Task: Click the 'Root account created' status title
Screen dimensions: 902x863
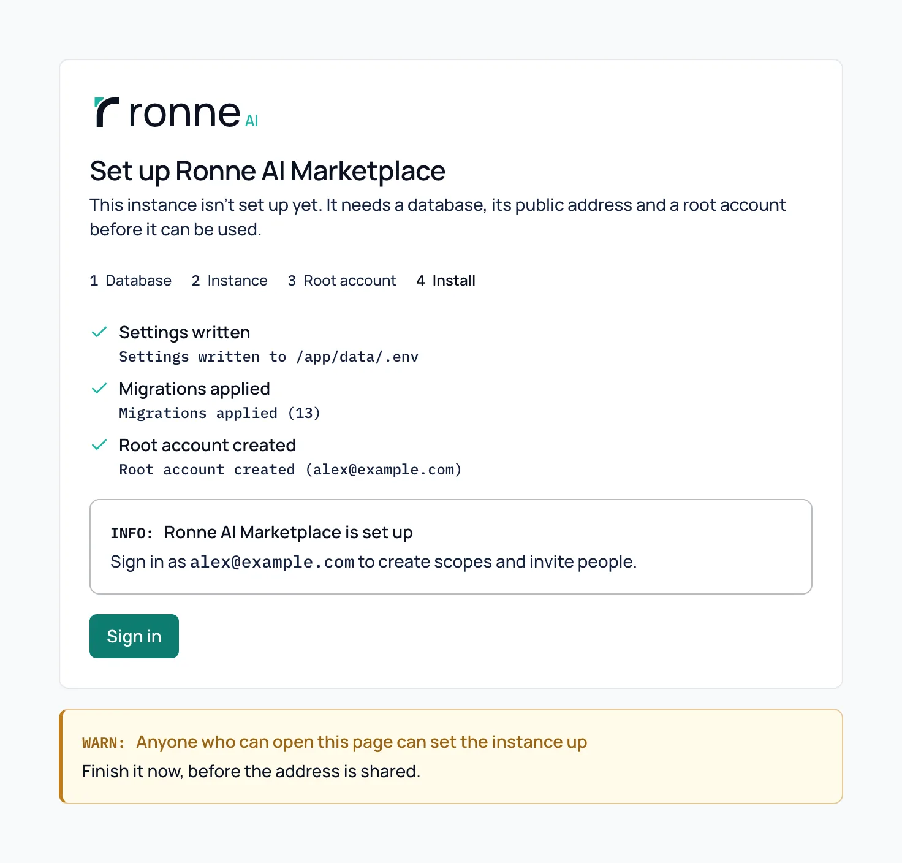Action: coord(207,445)
